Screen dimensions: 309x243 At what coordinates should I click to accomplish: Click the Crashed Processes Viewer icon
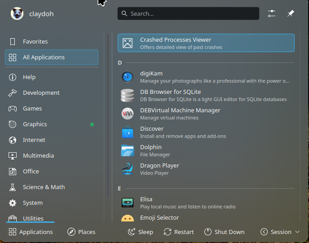pos(128,43)
